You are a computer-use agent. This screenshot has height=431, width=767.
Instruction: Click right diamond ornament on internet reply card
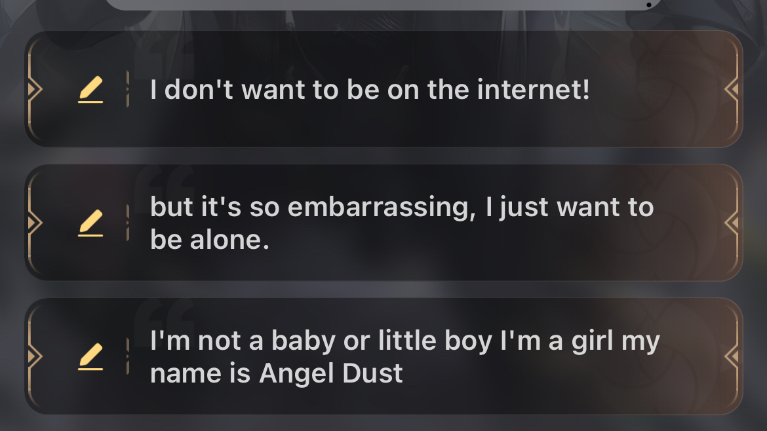pyautogui.click(x=732, y=89)
